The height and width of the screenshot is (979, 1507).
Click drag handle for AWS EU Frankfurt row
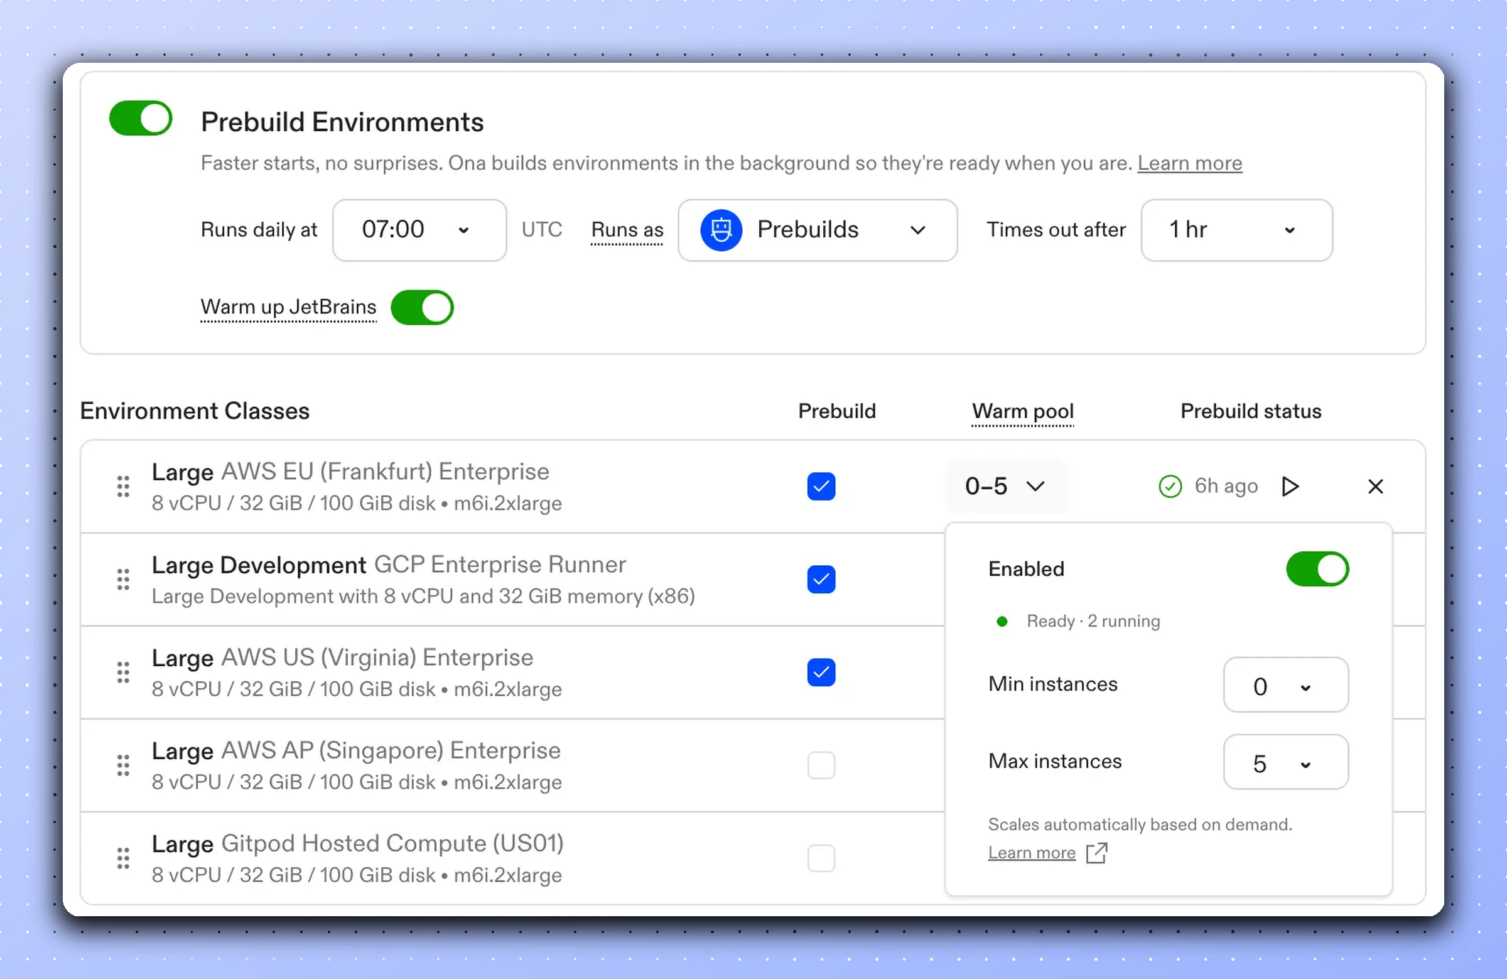click(x=124, y=486)
